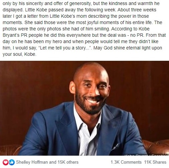View the 11K Shares list
Screen dimensions: 169x168
click(x=155, y=162)
